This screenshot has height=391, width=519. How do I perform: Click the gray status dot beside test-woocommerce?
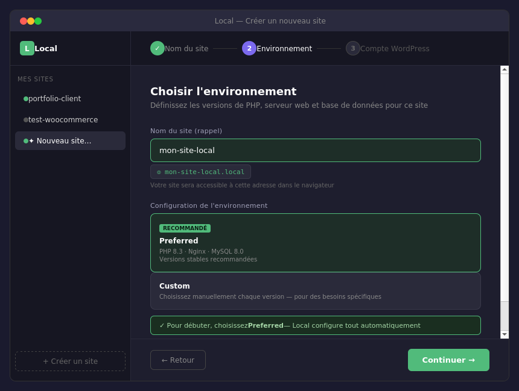point(26,120)
